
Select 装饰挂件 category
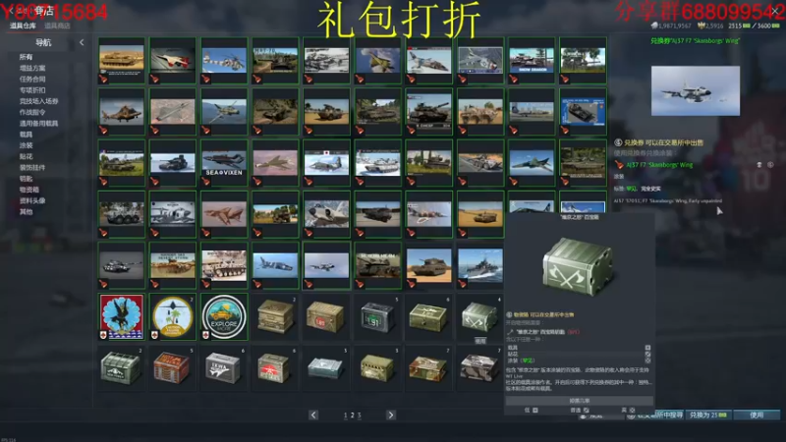[x=32, y=167]
